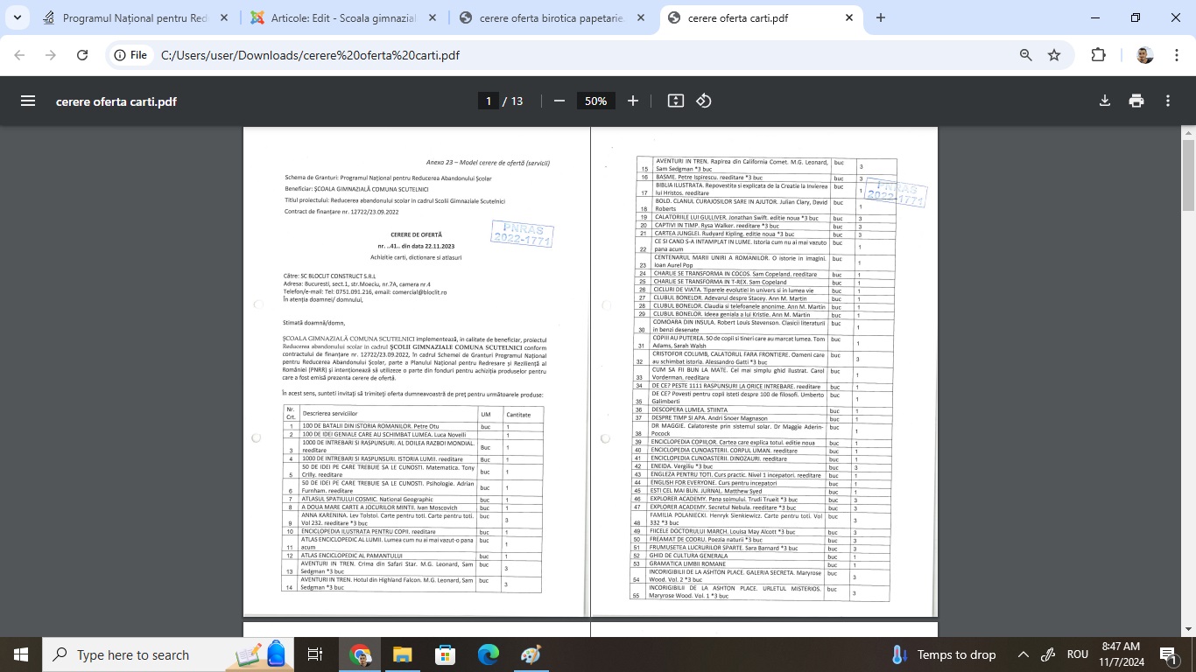Zoom in the PDF with plus button

(633, 101)
